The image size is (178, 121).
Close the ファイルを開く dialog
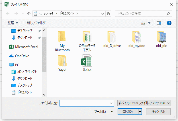[171, 4]
